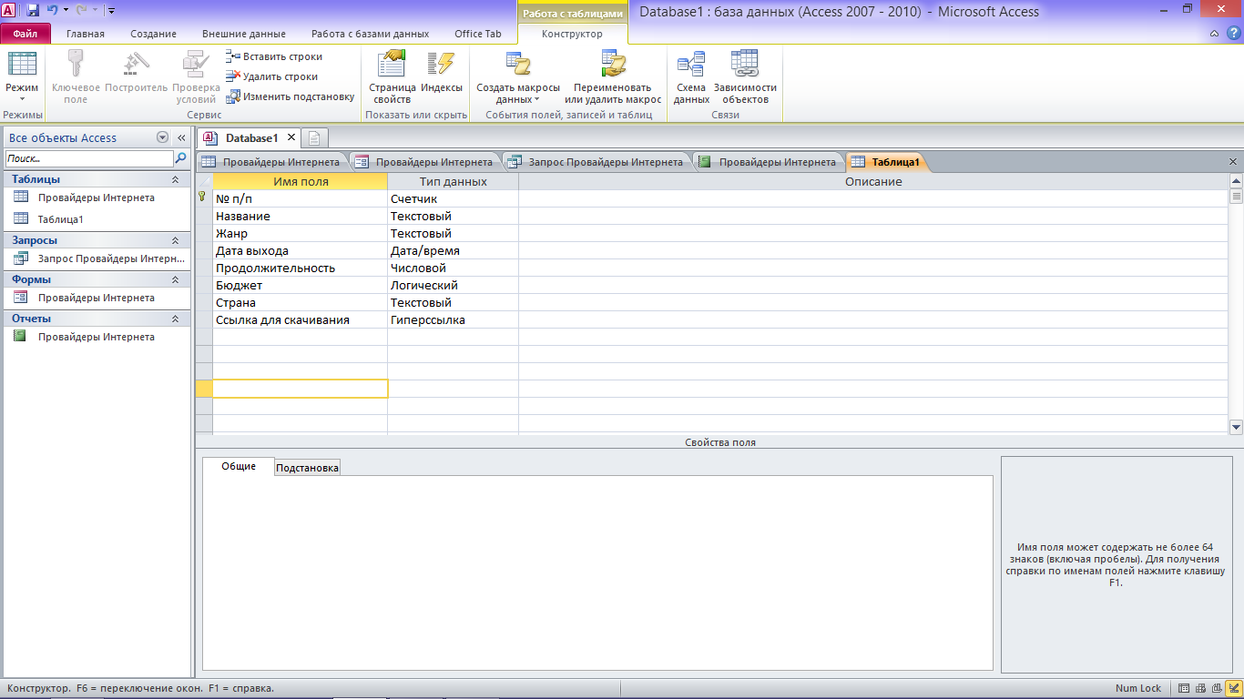Open Работа с базами данных tab
The image size is (1244, 699).
370,34
